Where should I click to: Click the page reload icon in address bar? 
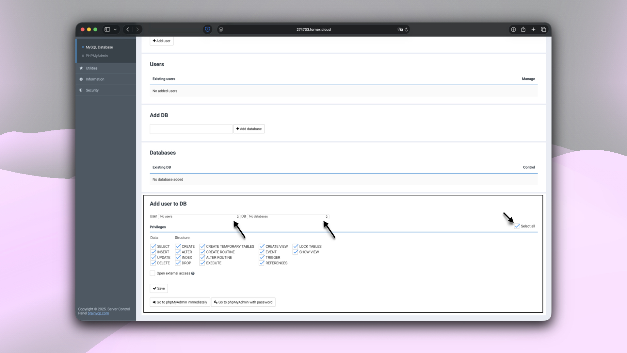click(406, 29)
